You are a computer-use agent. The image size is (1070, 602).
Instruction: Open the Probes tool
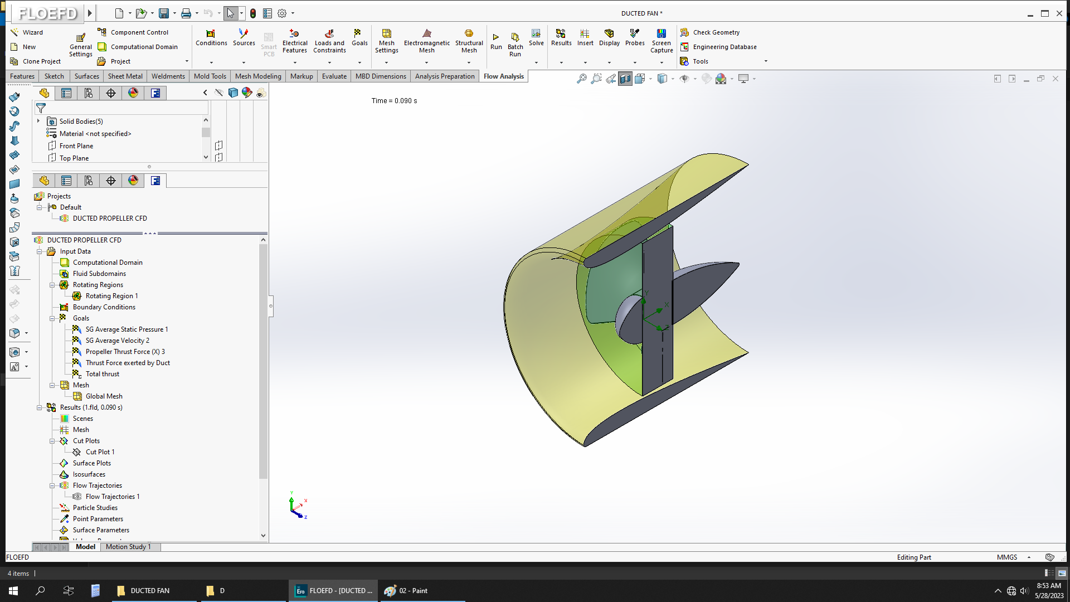[634, 38]
